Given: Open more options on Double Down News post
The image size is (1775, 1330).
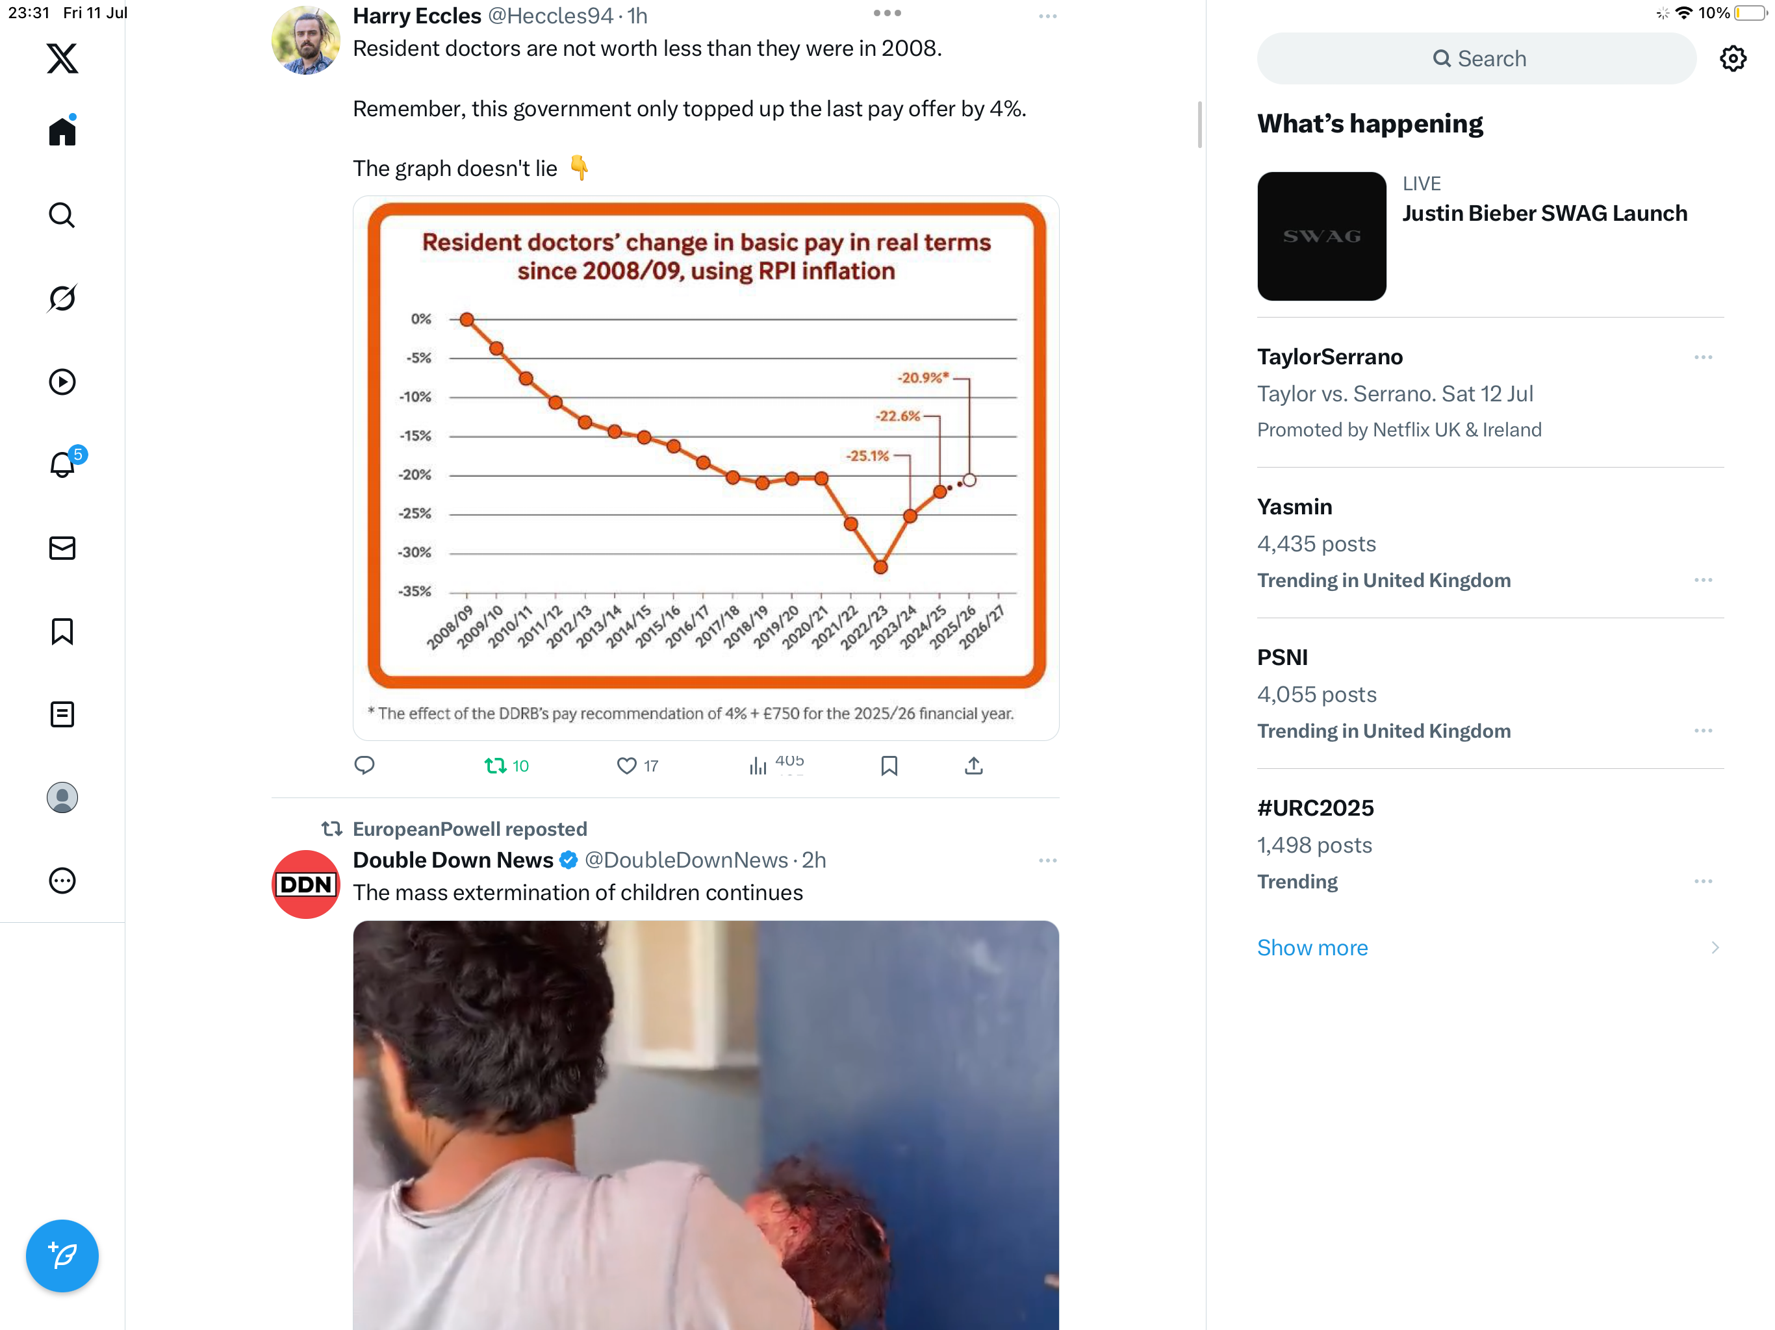Looking at the screenshot, I should (x=1047, y=860).
